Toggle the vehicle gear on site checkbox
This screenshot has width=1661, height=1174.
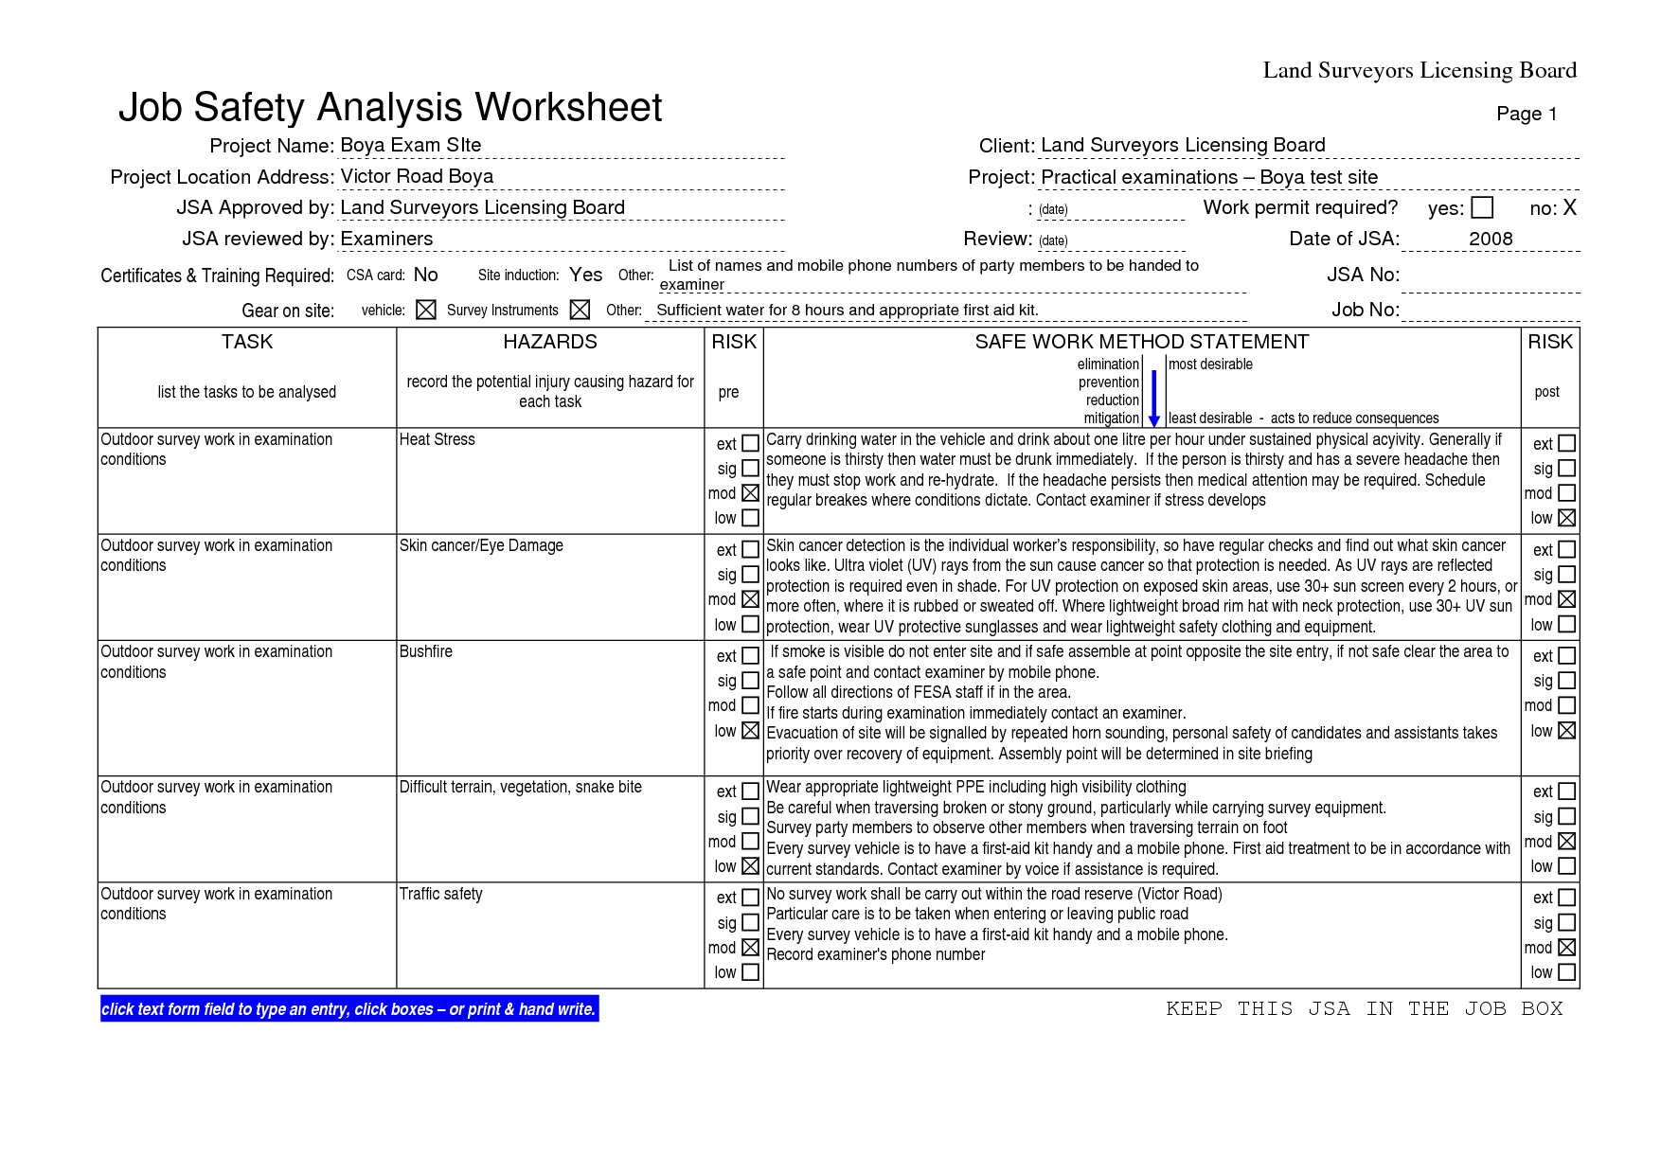click(426, 310)
